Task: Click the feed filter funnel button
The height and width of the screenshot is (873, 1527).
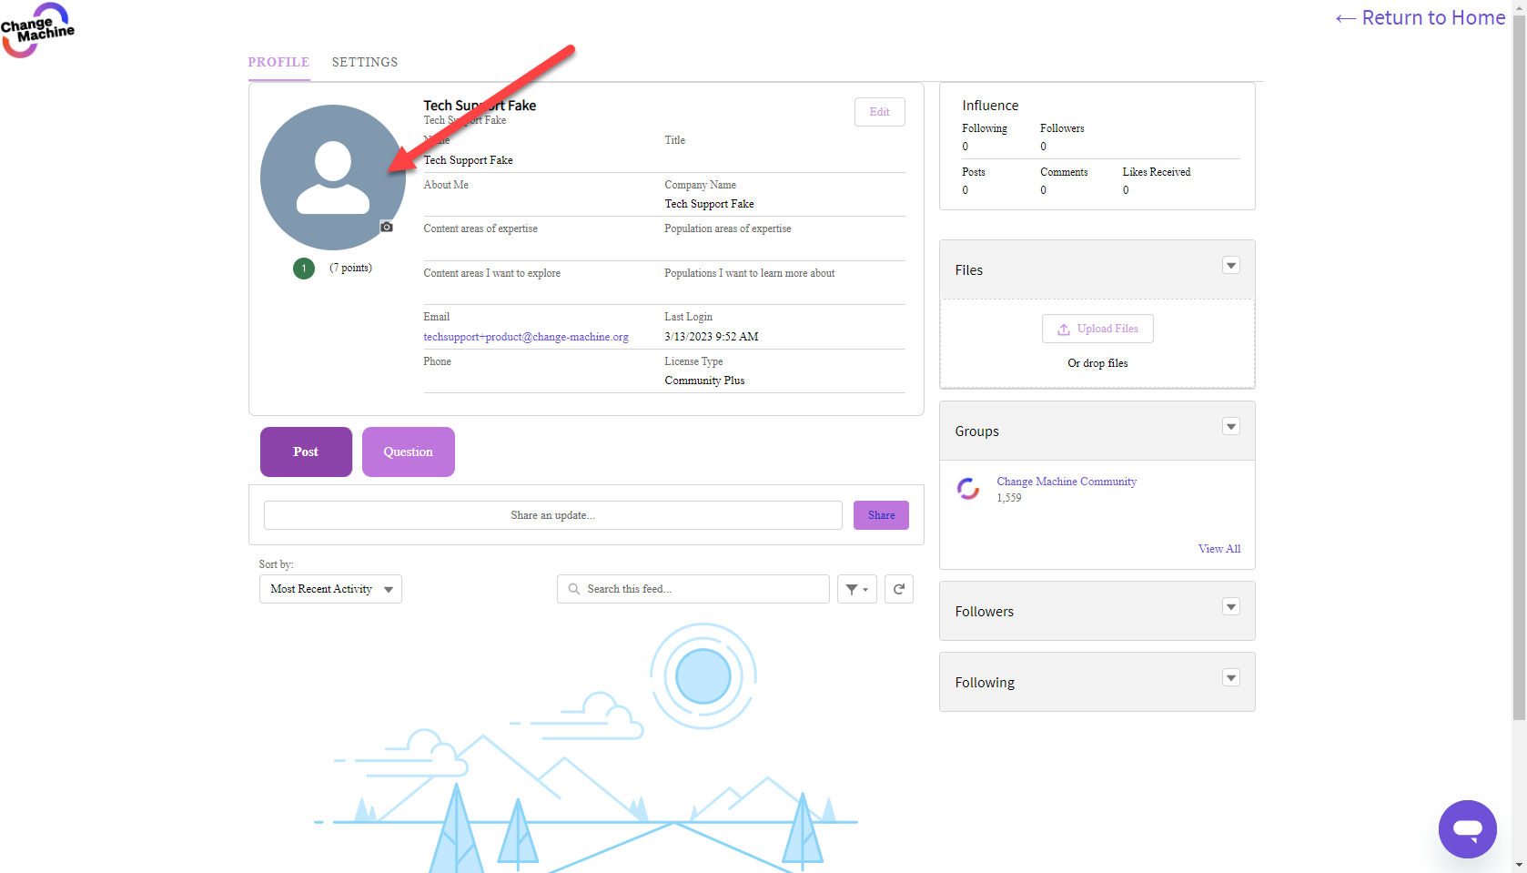Action: [857, 589]
